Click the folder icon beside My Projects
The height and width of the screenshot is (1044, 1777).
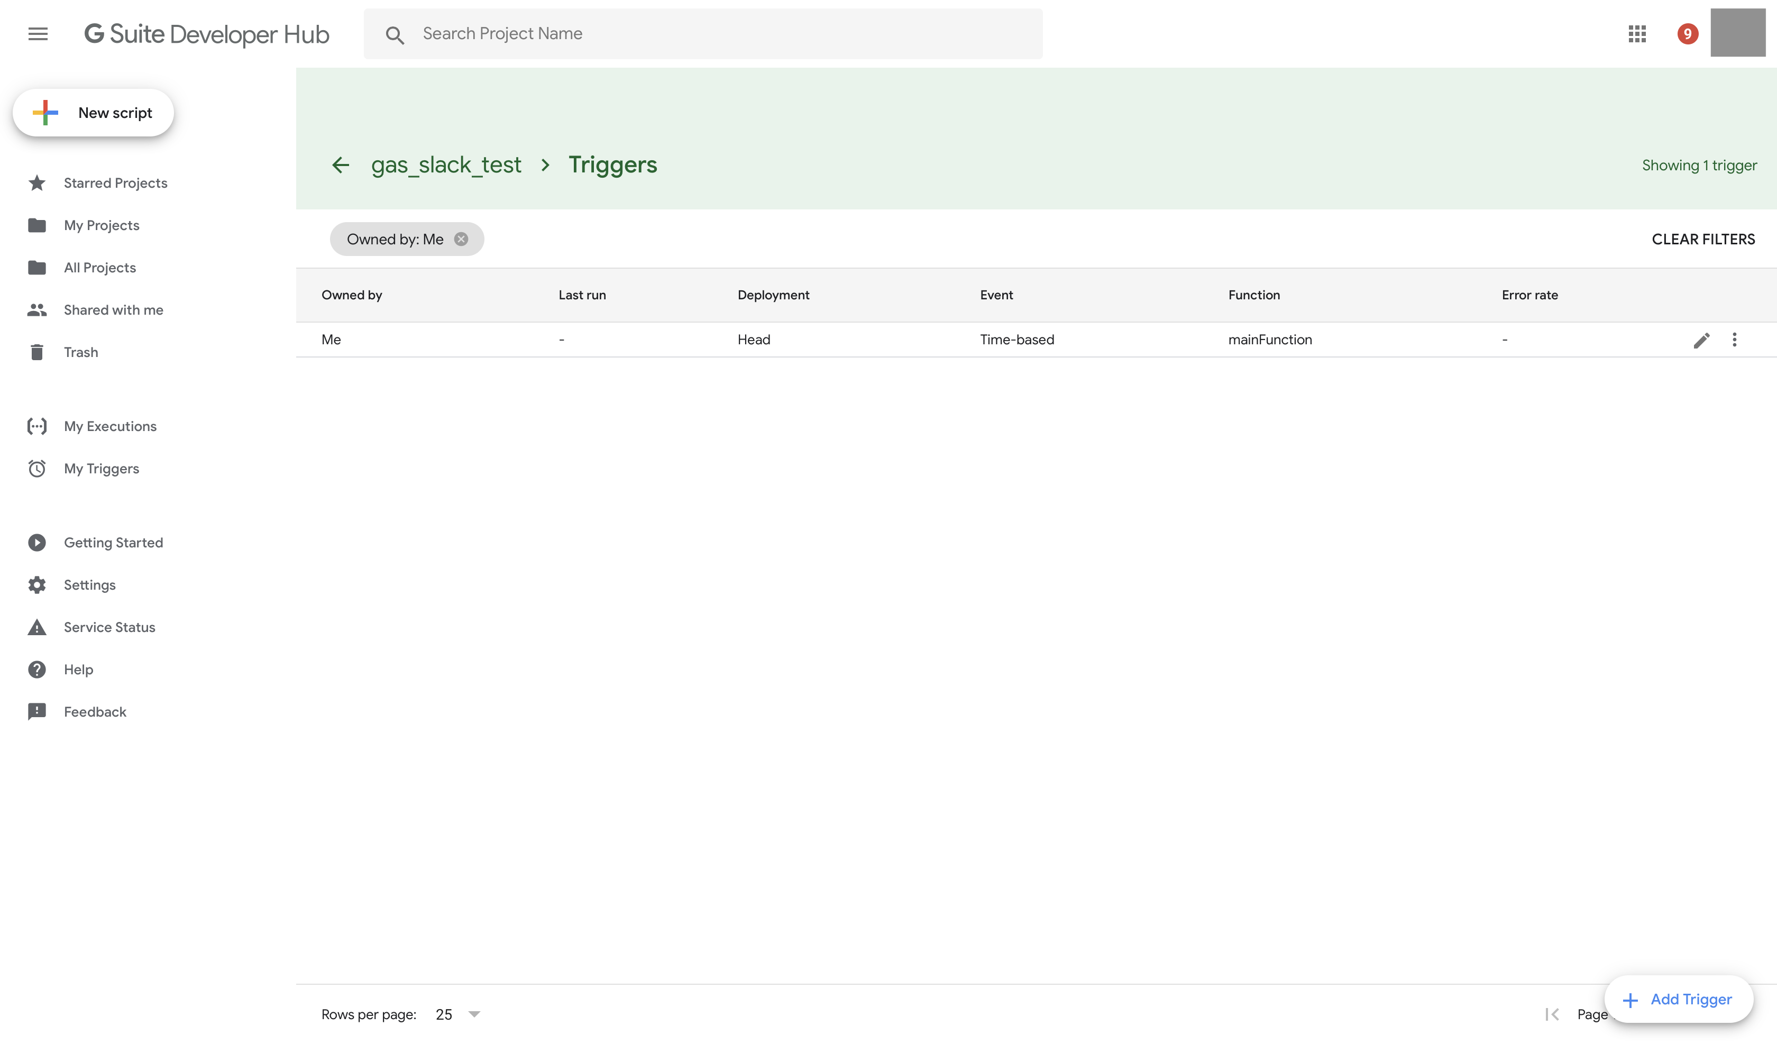[36, 226]
